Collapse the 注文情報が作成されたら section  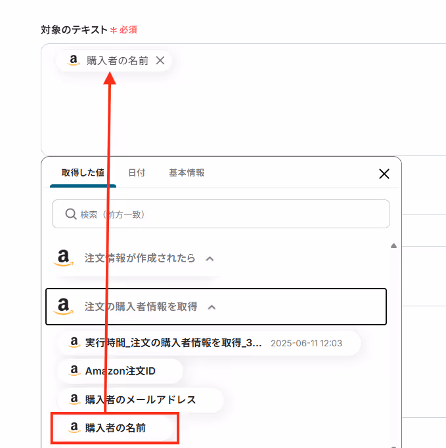point(210,259)
